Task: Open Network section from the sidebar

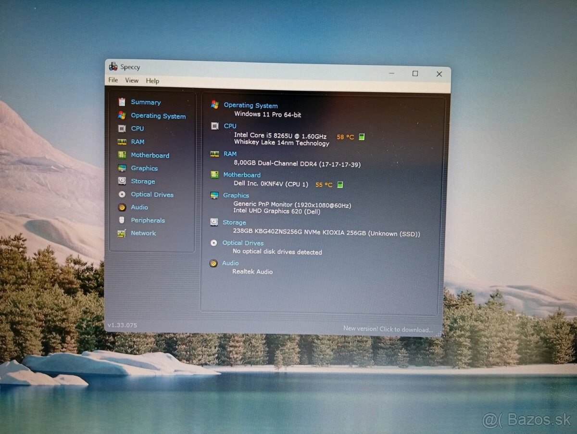Action: [143, 233]
